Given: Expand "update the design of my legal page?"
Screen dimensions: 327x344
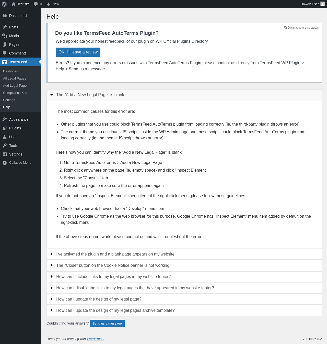Looking at the screenshot, I should point(184,299).
